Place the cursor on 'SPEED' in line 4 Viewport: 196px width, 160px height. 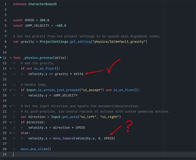(29, 20)
